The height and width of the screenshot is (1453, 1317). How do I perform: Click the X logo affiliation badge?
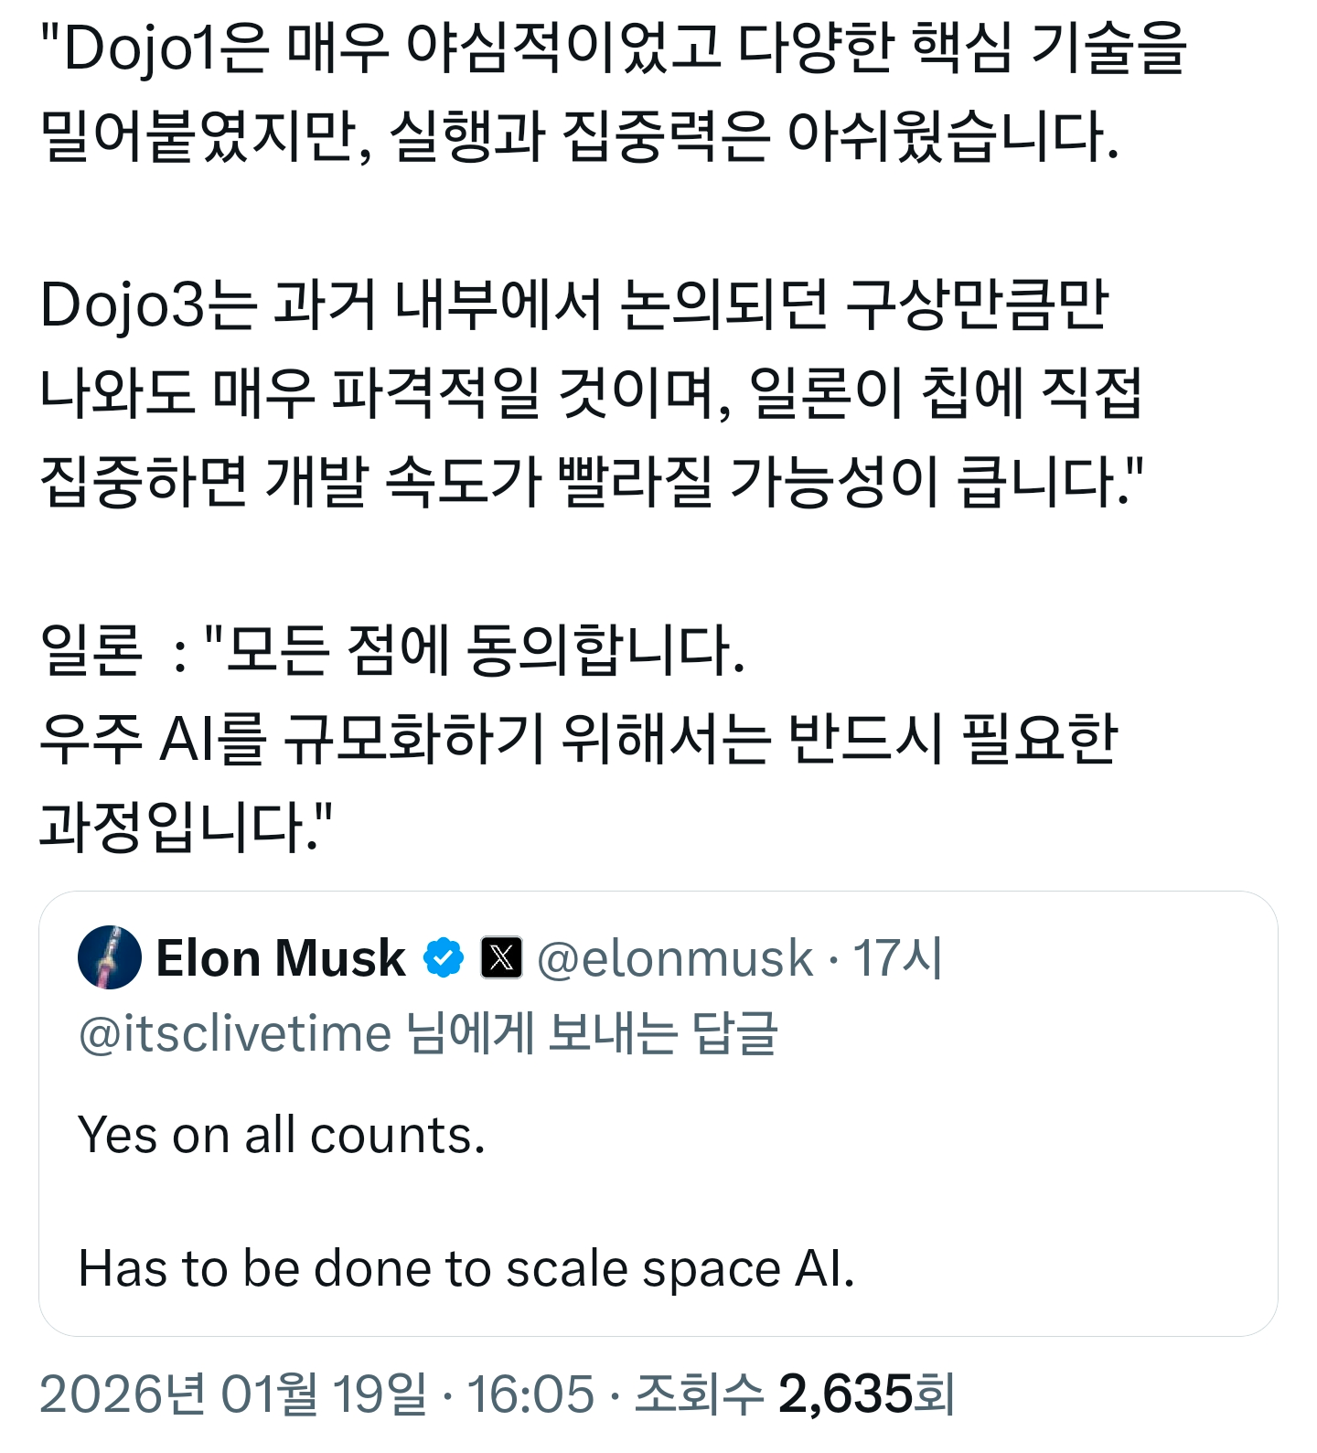tap(501, 957)
